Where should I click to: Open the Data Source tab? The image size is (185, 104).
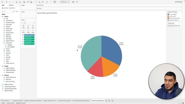pyautogui.click(x=5, y=101)
